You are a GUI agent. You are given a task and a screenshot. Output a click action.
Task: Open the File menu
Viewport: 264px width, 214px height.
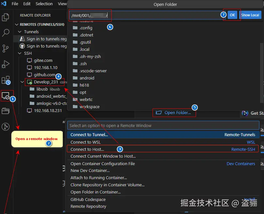[x=15, y=4]
